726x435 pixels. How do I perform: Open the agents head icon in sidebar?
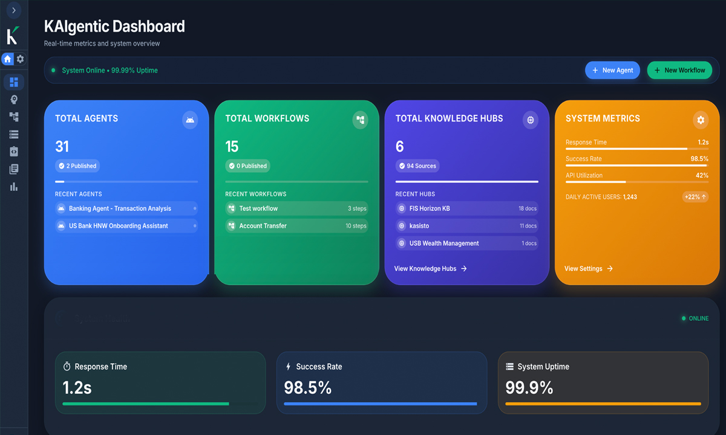click(x=14, y=100)
